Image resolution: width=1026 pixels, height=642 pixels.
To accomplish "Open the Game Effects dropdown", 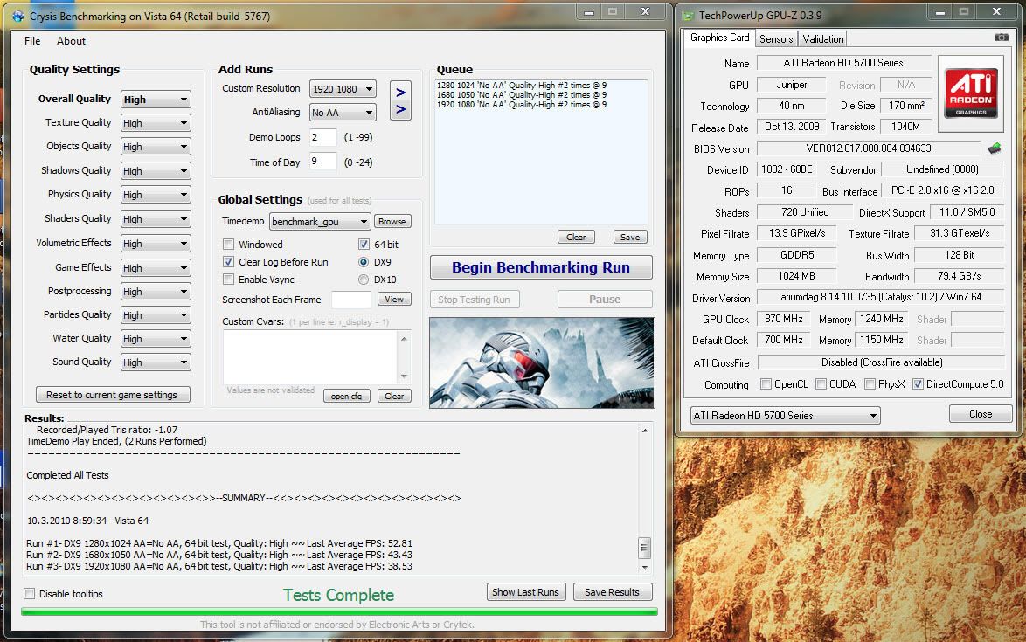I will (x=156, y=268).
